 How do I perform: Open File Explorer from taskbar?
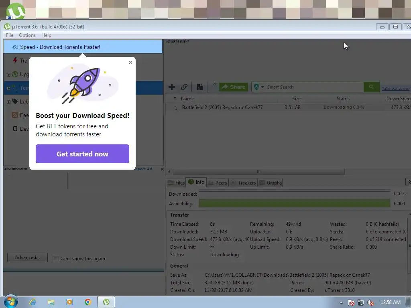[51, 302]
